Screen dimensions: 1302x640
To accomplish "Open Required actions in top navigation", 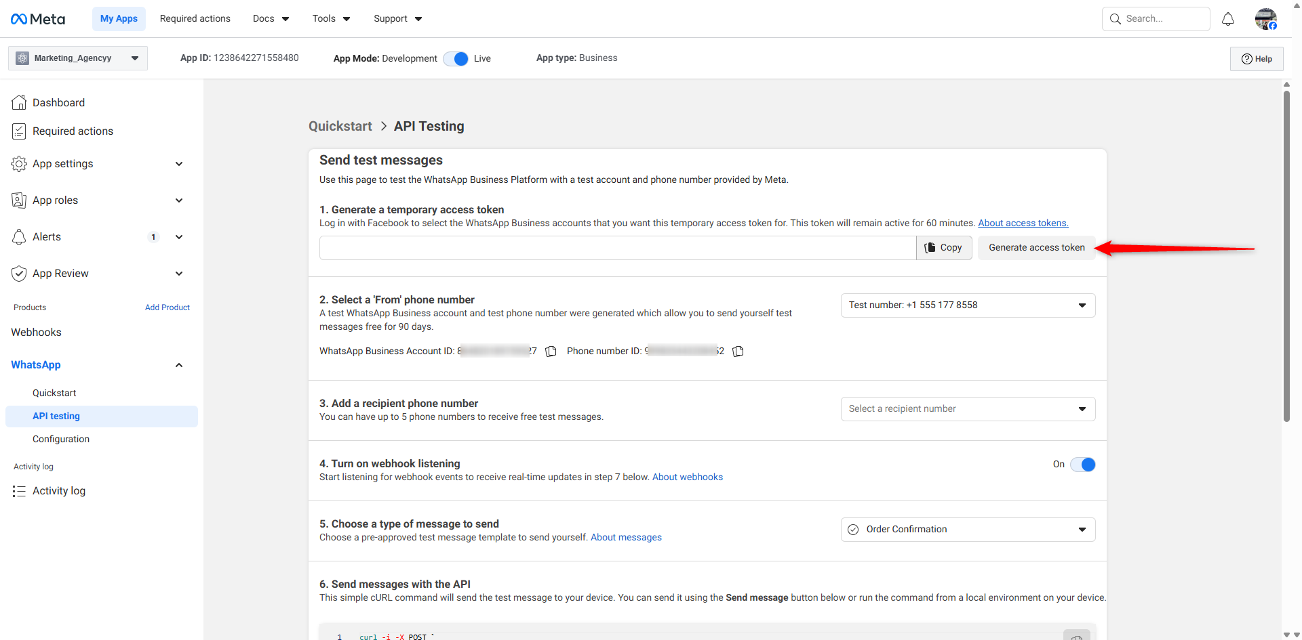I will point(195,19).
